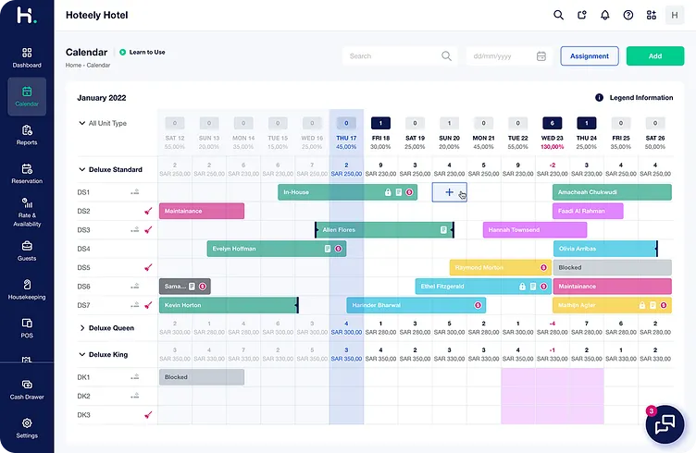
Task: Open the notifications bell
Action: click(x=605, y=15)
